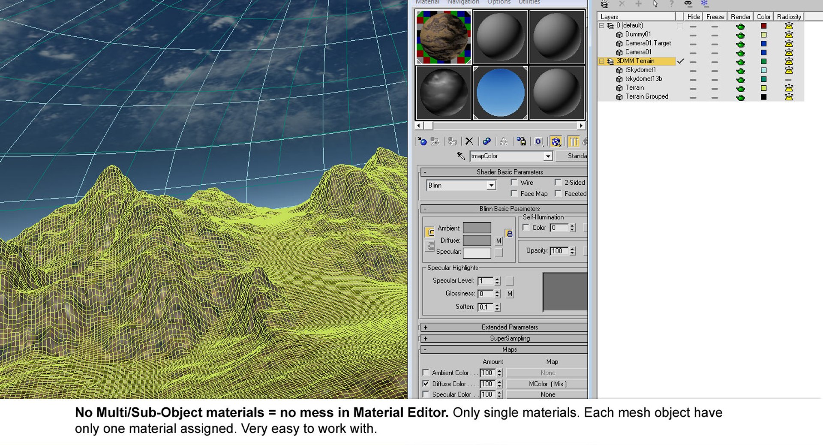Click lock icon between Ambient and Diffuse
The height and width of the screenshot is (445, 823).
(x=509, y=234)
